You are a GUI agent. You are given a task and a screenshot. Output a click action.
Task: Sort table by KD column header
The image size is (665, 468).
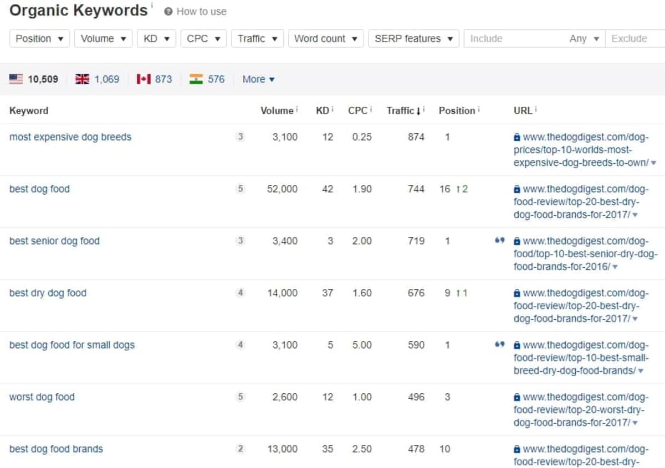[323, 111]
